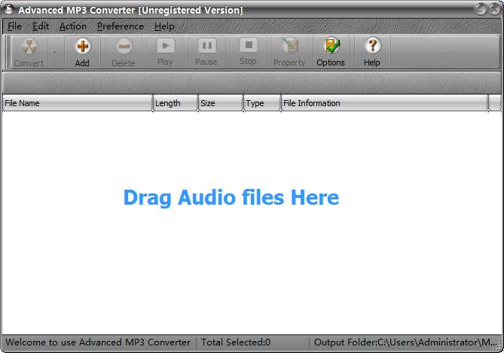Screen dimensions: 504x353
Task: Open the Action menu
Action: tap(73, 26)
